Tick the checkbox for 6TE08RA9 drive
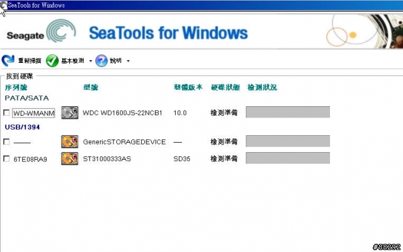This screenshot has height=252, width=403. tap(6, 158)
